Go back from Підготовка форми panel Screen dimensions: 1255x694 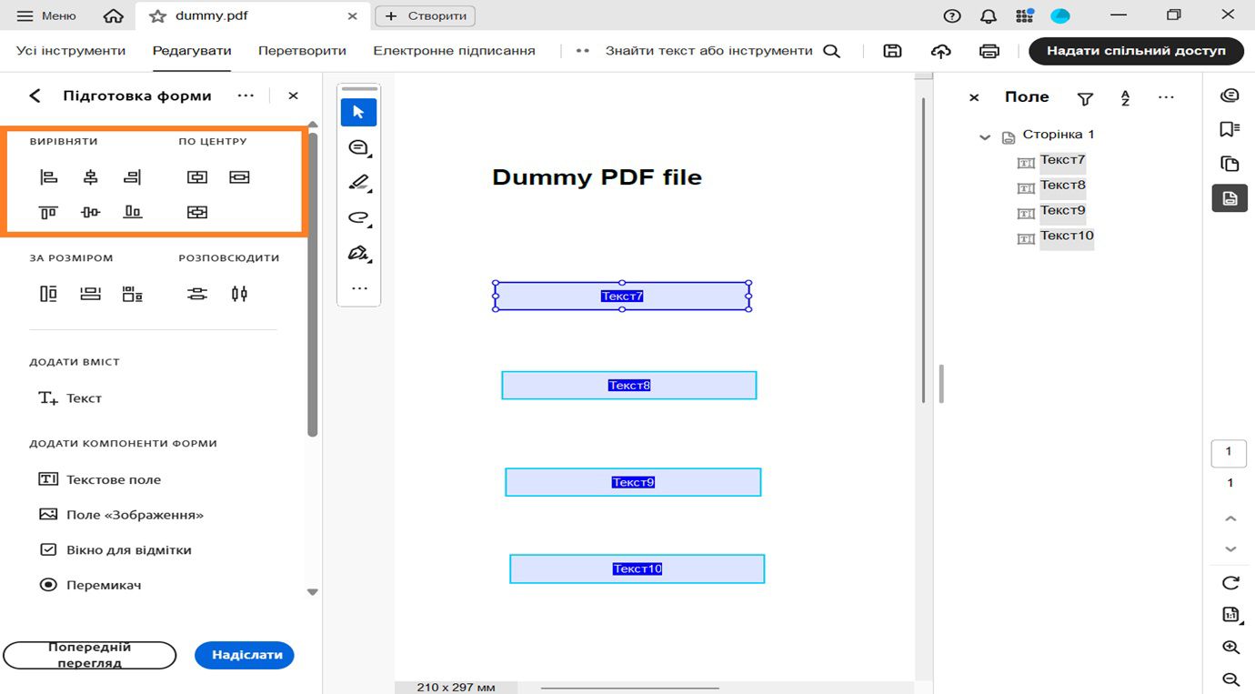point(35,96)
